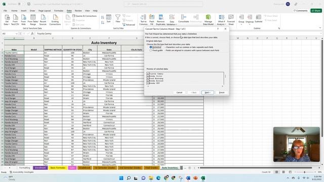This screenshot has height=182, width=324.
Task: Open Consolidate tool
Action: [x=183, y=19]
